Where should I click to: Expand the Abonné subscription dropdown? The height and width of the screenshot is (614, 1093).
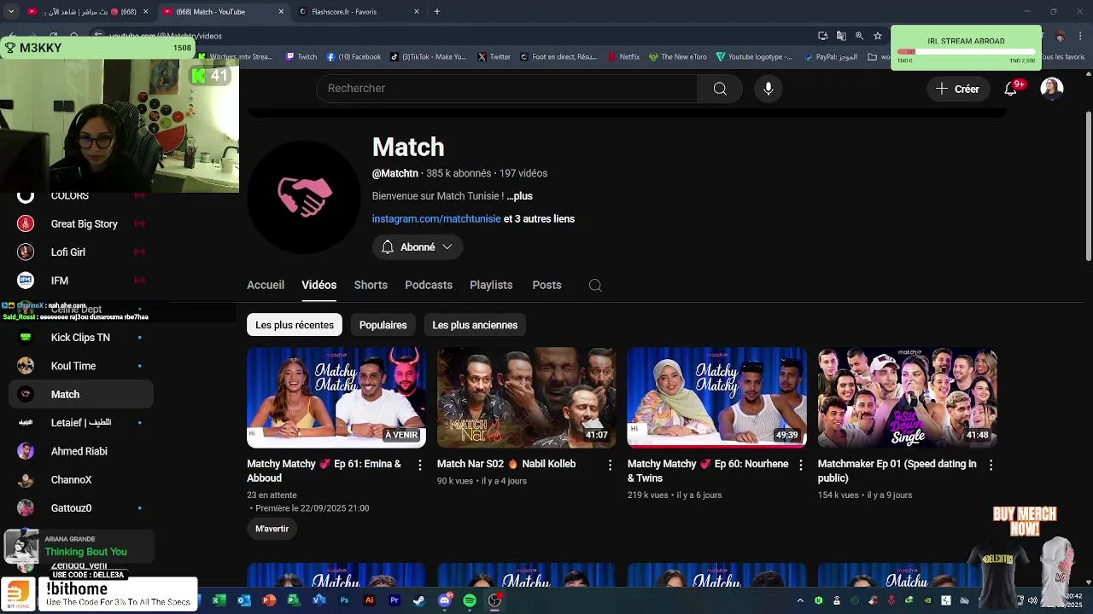(418, 247)
